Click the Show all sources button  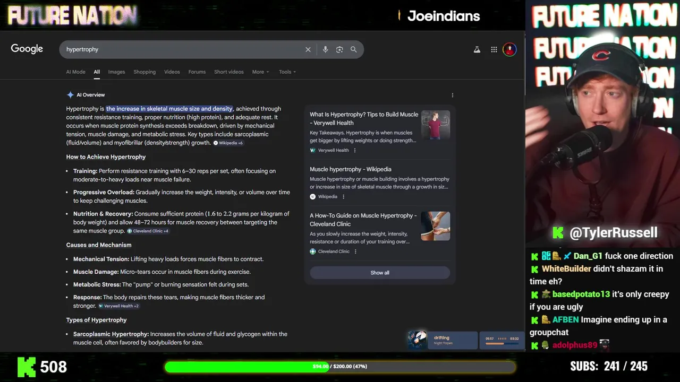coord(380,273)
